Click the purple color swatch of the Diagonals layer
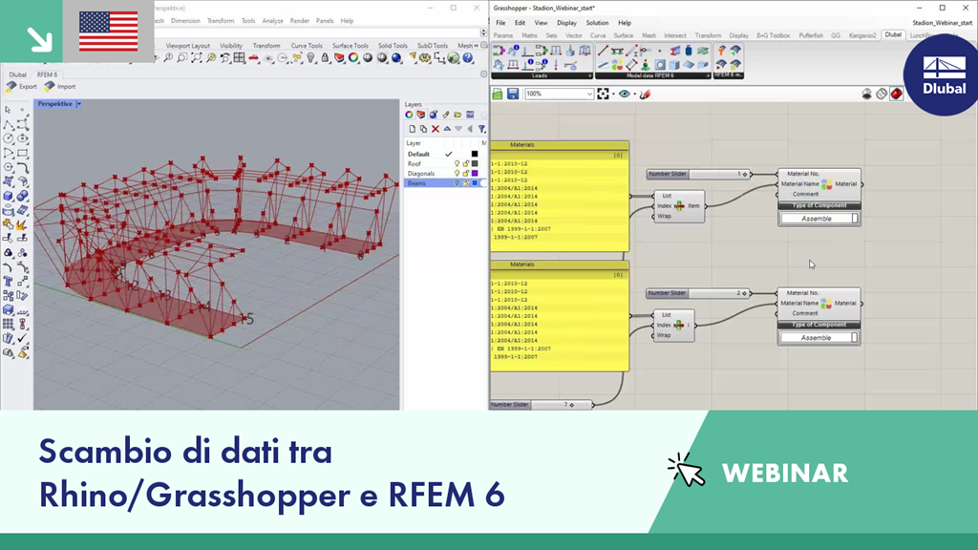978x550 pixels. click(477, 174)
